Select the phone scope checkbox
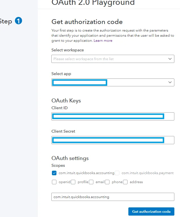This screenshot has height=217, width=180. pos(107,182)
